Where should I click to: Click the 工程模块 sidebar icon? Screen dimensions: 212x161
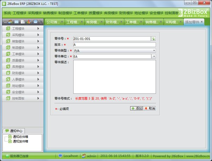coord(8,29)
